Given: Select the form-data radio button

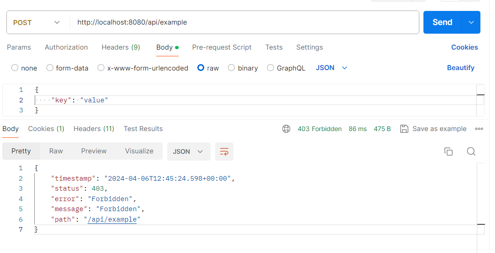Looking at the screenshot, I should (x=50, y=68).
